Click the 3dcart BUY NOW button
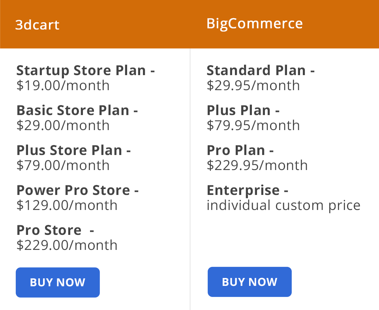This screenshot has width=379, height=310. click(x=58, y=282)
